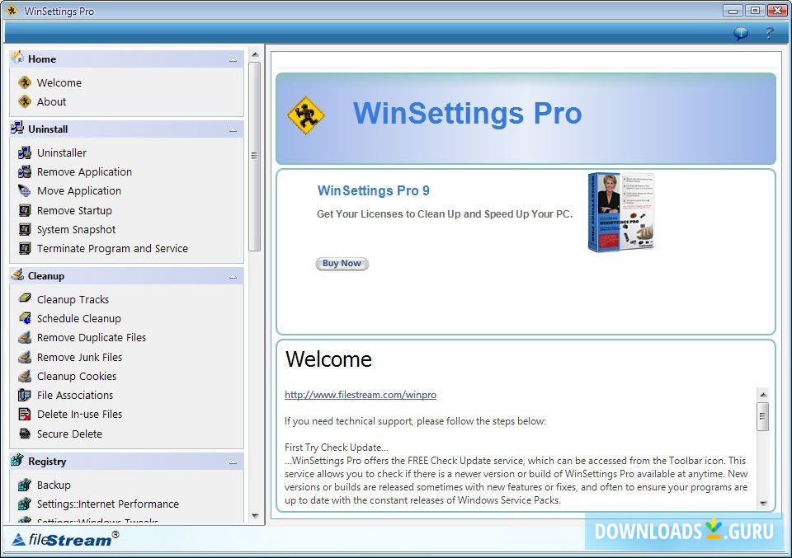Screen dimensions: 792x558
Task: Click the WinSettings Pro 9 heading link
Action: tap(373, 190)
